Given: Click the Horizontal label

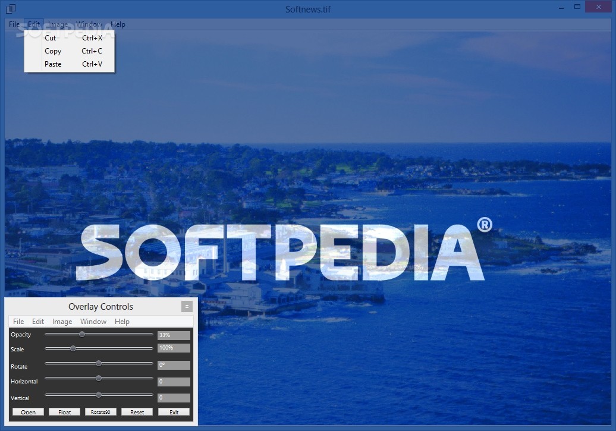Looking at the screenshot, I should [24, 382].
